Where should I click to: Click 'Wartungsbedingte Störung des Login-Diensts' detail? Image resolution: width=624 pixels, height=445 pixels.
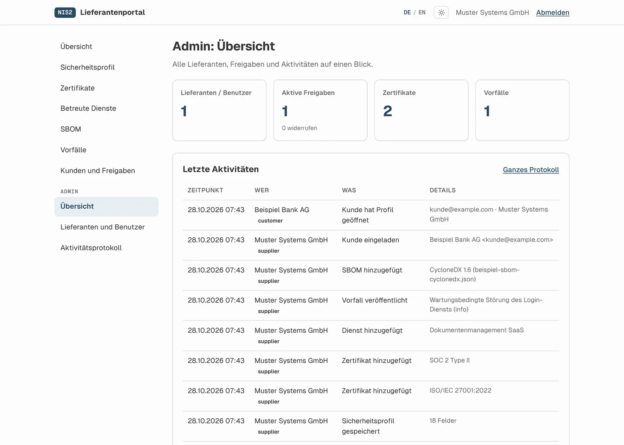point(486,305)
